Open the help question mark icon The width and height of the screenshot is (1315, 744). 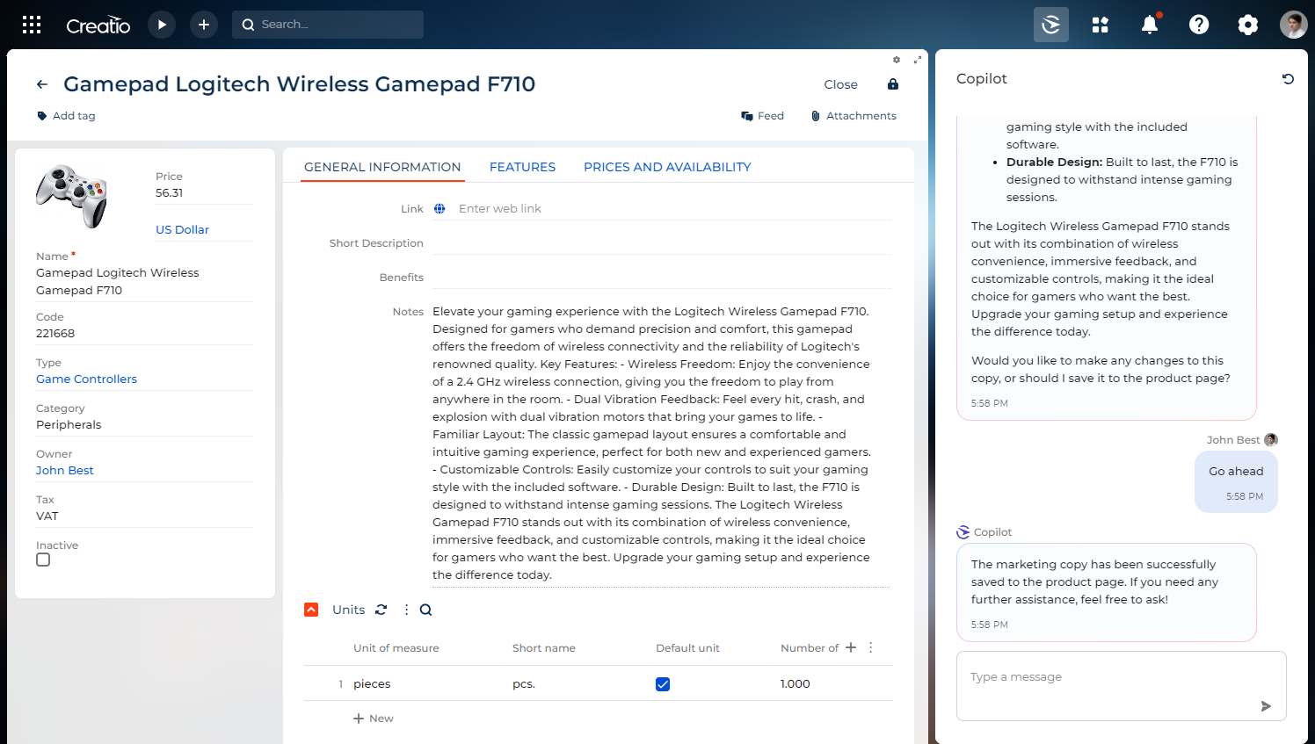(1199, 25)
